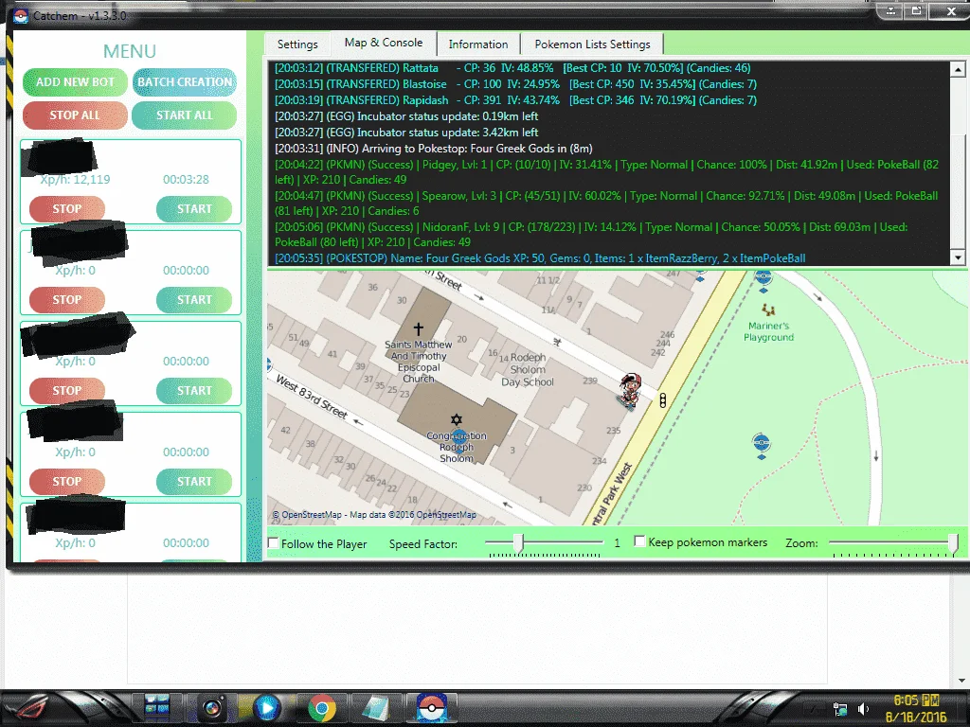Viewport: 970px width, 727px height.
Task: Tick the Keep pokemon markers checkbox
Action: (639, 541)
